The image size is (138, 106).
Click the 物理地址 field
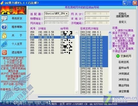pyautogui.click(x=57, y=18)
